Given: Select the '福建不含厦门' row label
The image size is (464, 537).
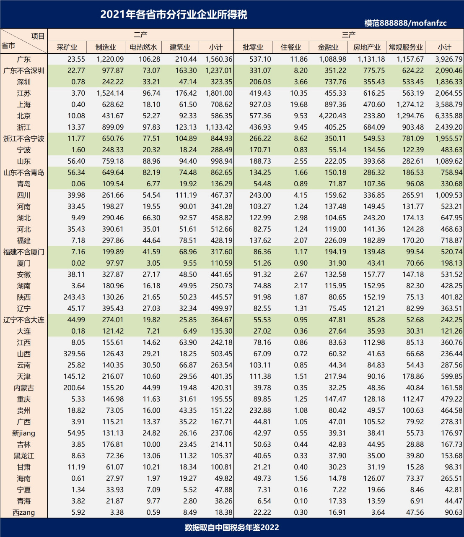Looking at the screenshot, I should click(x=24, y=252).
